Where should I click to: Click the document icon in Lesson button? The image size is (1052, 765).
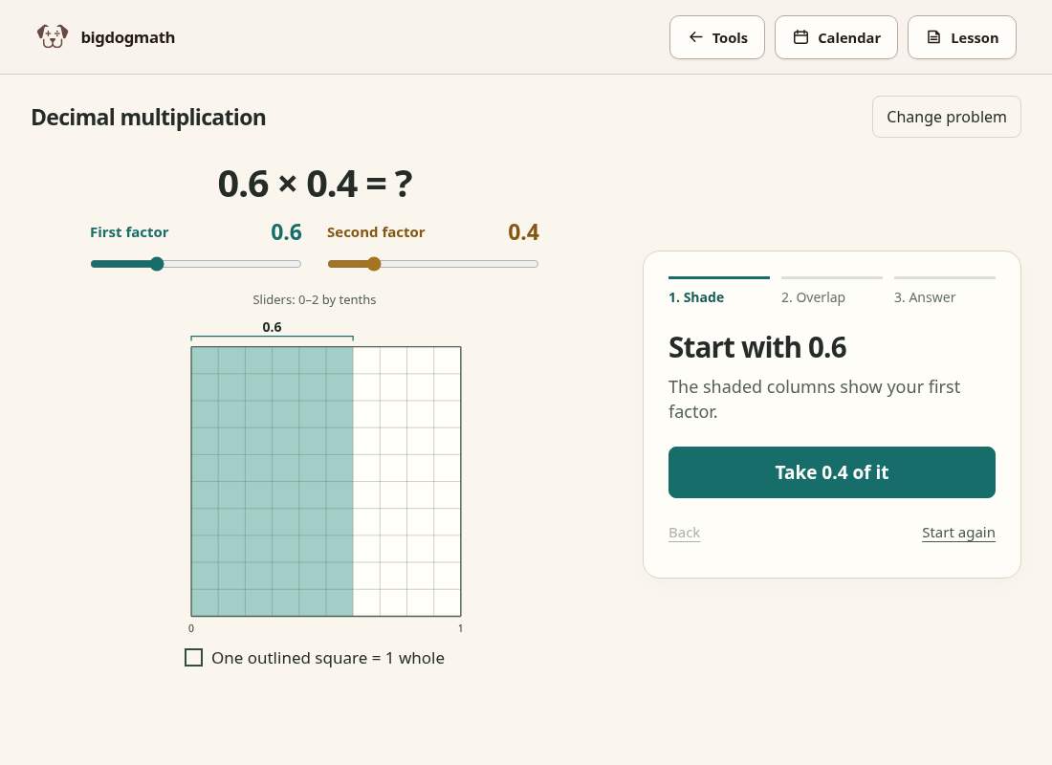[x=933, y=37]
